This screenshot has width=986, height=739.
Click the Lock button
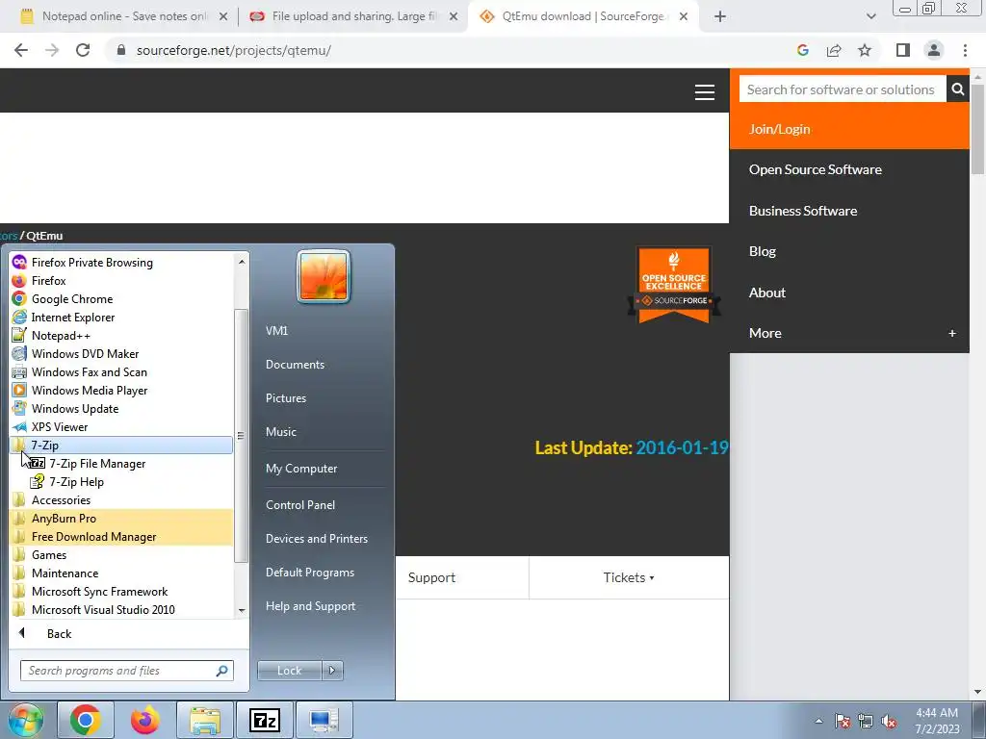tap(289, 671)
